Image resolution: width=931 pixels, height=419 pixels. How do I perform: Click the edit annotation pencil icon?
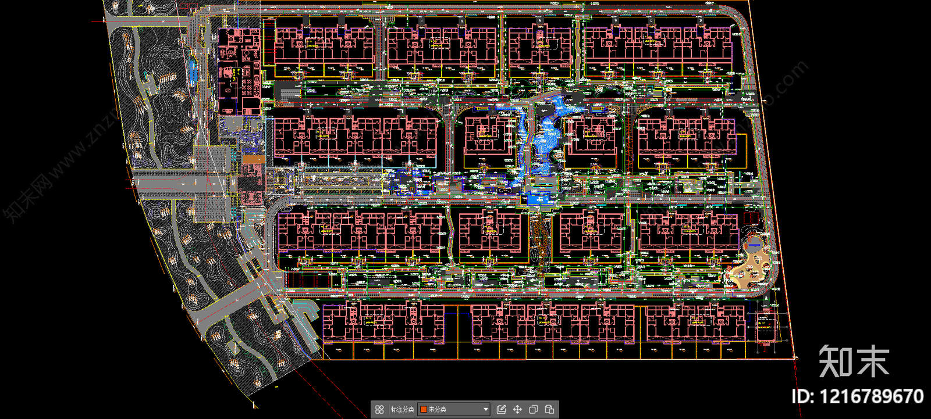[502, 410]
